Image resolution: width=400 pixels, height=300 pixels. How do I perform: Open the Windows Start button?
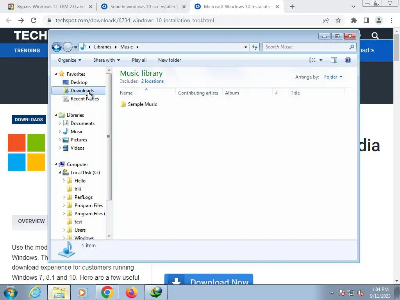[11, 292]
